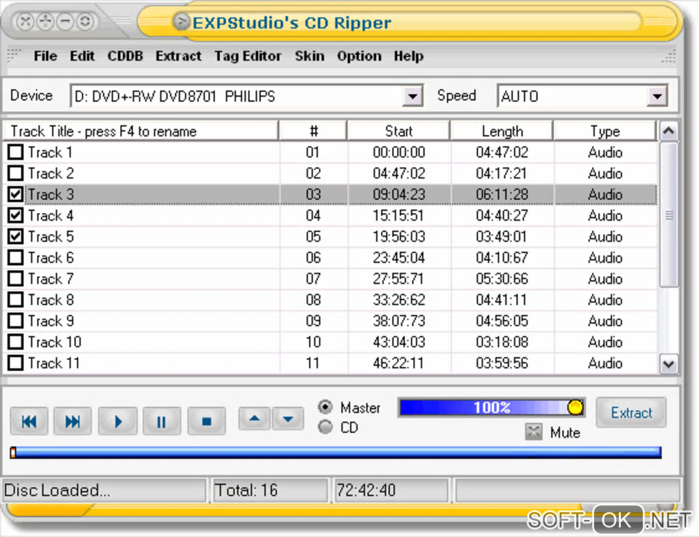Open the Tag Editor menu
This screenshot has width=699, height=537.
pyautogui.click(x=248, y=56)
